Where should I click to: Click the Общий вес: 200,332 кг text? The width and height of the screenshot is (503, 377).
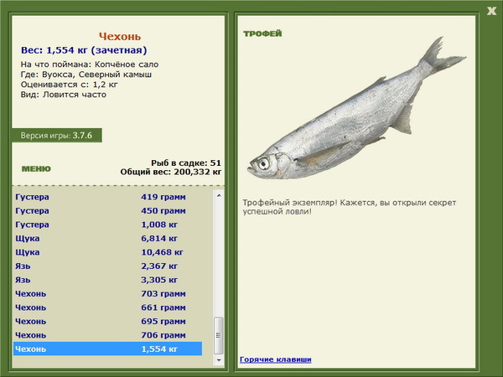click(171, 172)
